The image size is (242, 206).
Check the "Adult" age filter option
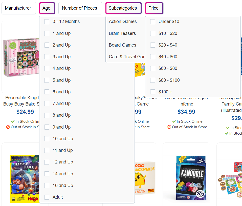click(47, 197)
